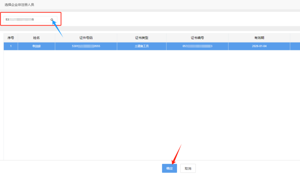Click the search magnifier icon
The height and width of the screenshot is (176, 300).
tap(52, 20)
